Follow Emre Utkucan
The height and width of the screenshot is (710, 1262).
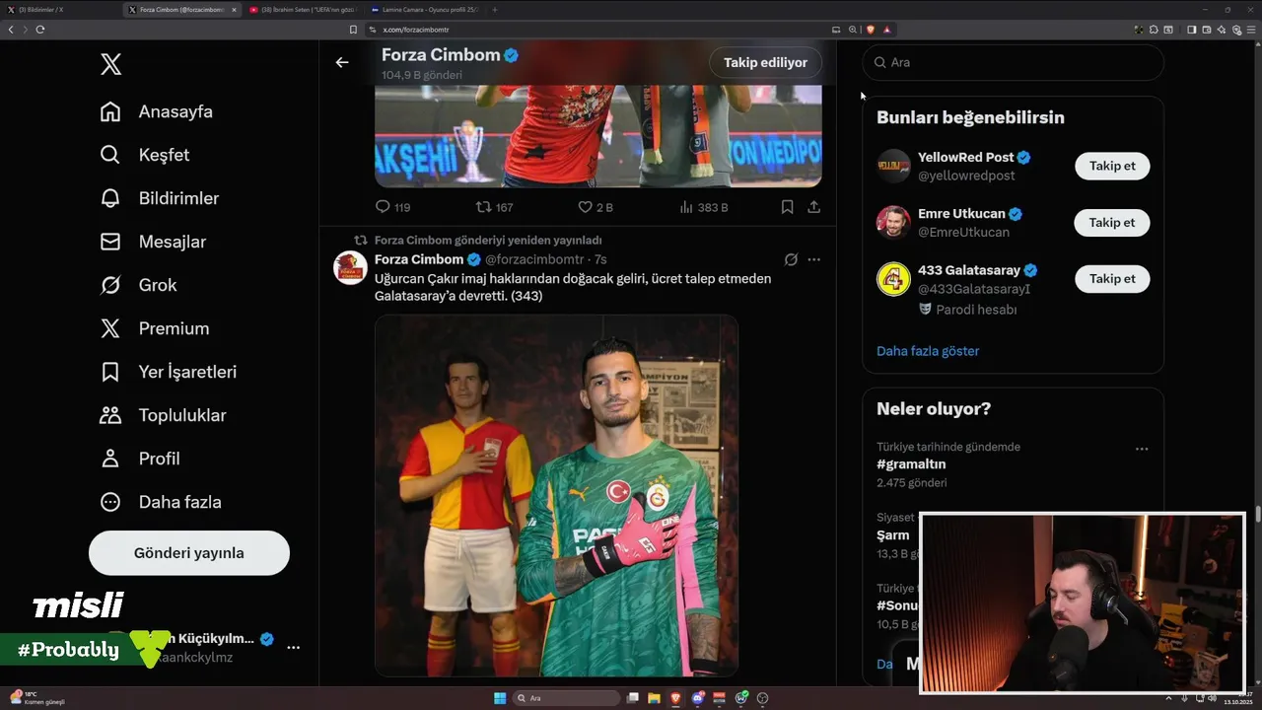coord(1112,223)
